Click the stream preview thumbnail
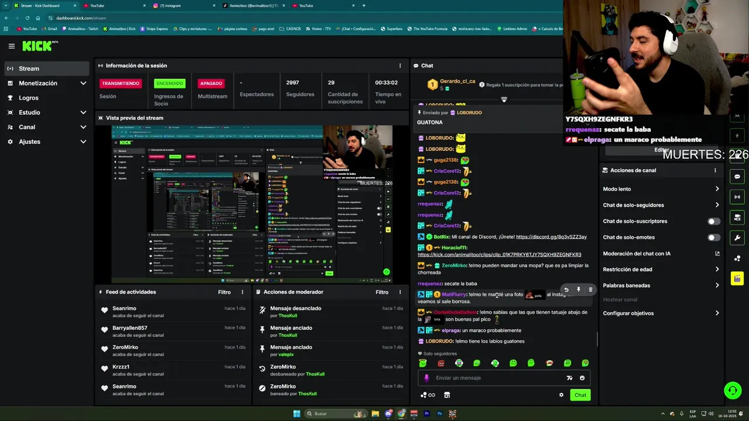 click(x=252, y=203)
